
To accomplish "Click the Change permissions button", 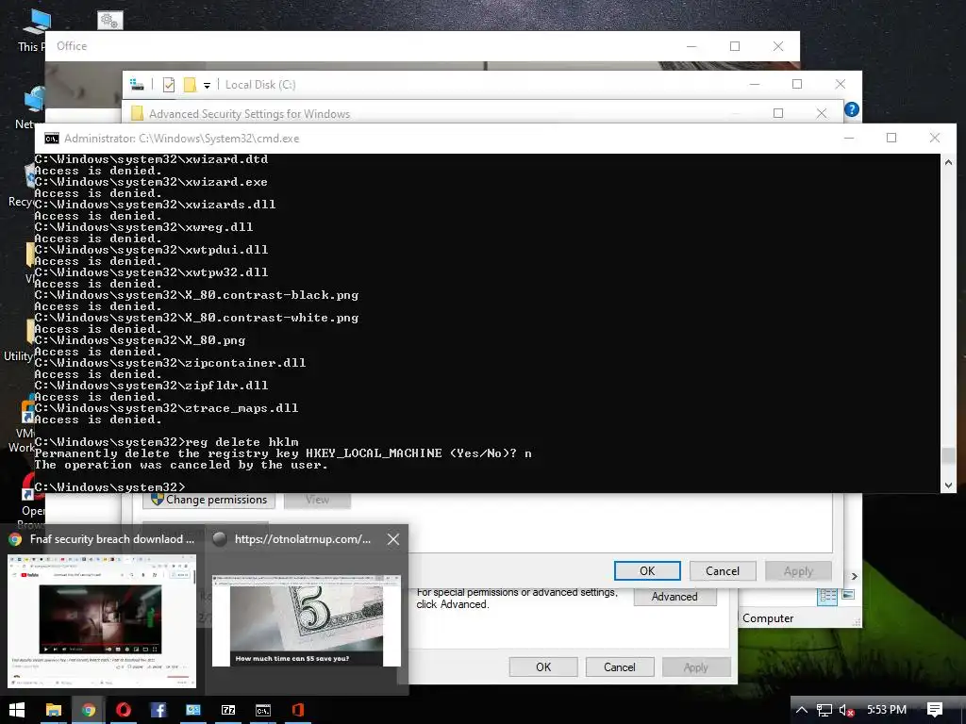I will [208, 500].
